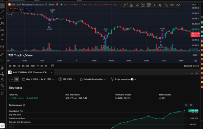Screen dimensions: 203x129
Task: Toggle the Trades excursions series
Action: click(x=17, y=118)
